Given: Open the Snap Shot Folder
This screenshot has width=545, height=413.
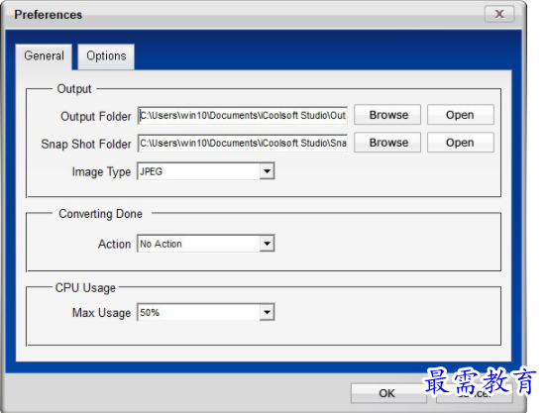Looking at the screenshot, I should coord(460,143).
